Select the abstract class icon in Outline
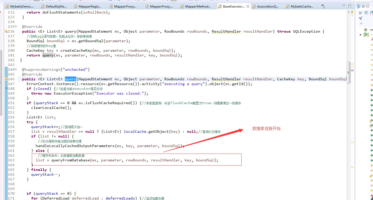Viewport: 373px width, 200px height. 365,35
